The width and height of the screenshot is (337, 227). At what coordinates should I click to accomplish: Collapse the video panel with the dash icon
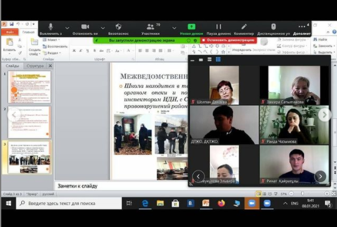(x=192, y=60)
